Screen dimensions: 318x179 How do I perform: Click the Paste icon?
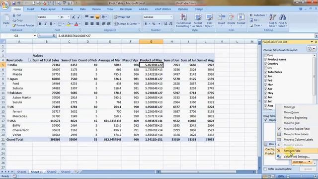(6, 18)
